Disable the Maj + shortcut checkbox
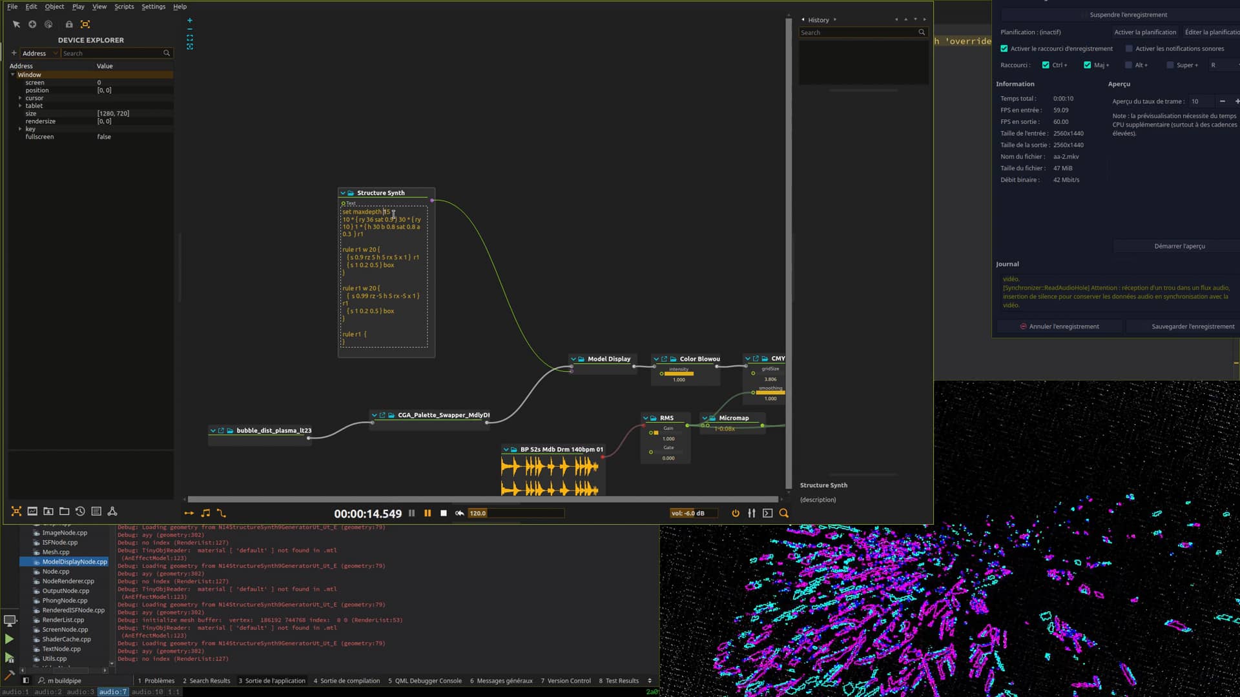 [1086, 65]
